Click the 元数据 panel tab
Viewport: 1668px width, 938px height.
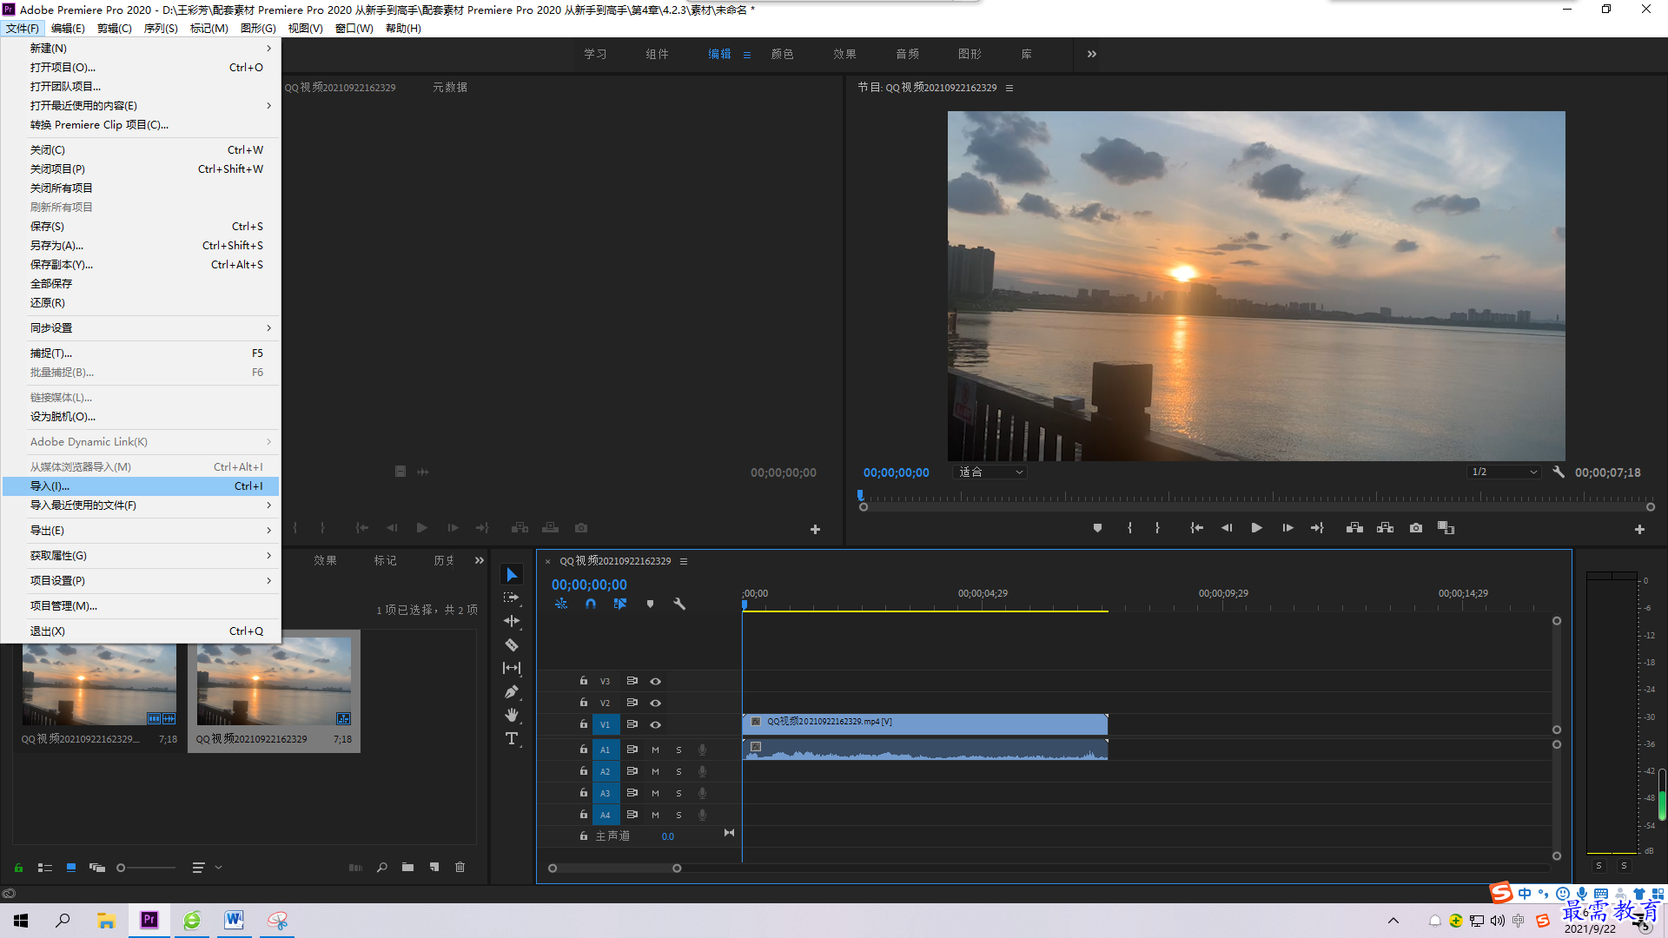point(450,87)
